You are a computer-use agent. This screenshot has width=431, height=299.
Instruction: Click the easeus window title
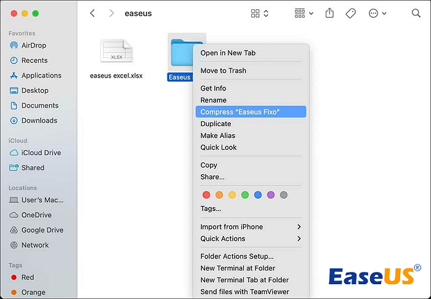coord(138,13)
